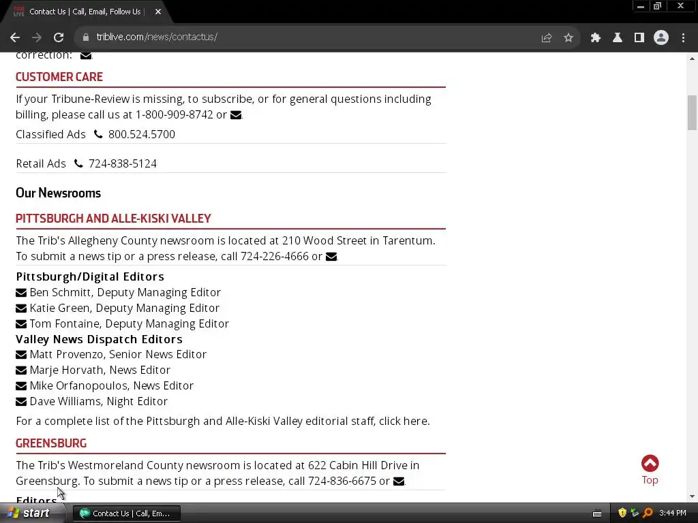
Task: Click 'Matt Provenzo, Senior News Editor' text
Action: [x=118, y=354]
